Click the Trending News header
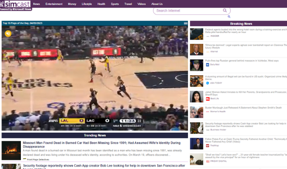 coord(95,136)
